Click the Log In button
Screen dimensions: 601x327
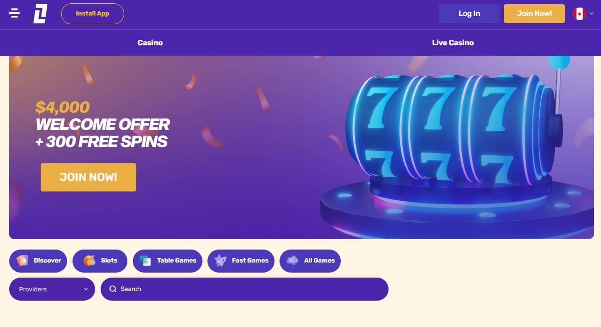[469, 13]
